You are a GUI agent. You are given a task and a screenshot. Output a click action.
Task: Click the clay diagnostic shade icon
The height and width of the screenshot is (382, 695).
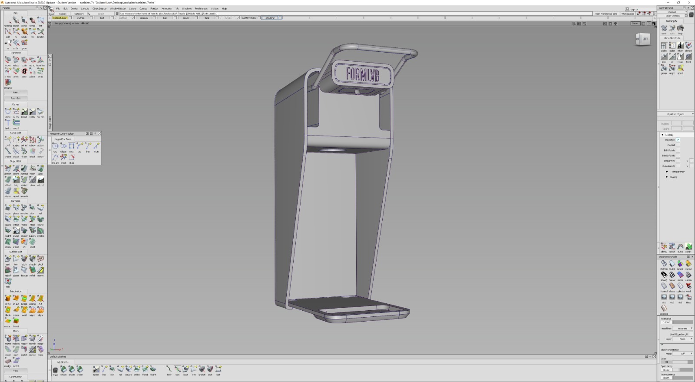coord(672,286)
